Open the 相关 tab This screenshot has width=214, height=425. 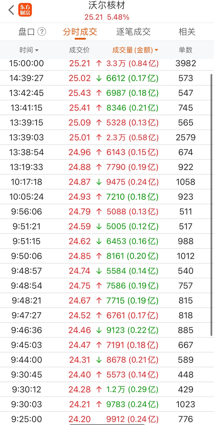(x=187, y=32)
